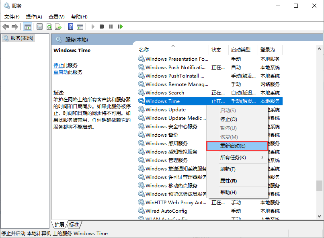
Task: Click the Stop Service square icon
Action: coord(102,27)
